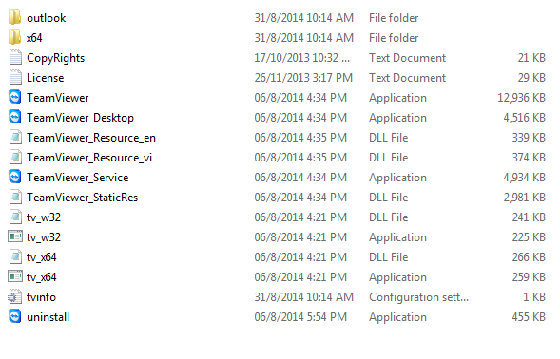Select the tv_w32 application icon
560x359 pixels.
pyautogui.click(x=15, y=236)
